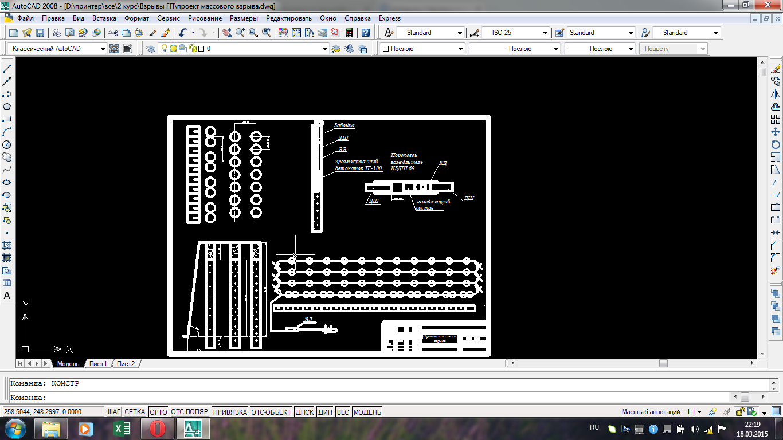783x440 pixels.
Task: Select the Move tool
Action: click(776, 132)
